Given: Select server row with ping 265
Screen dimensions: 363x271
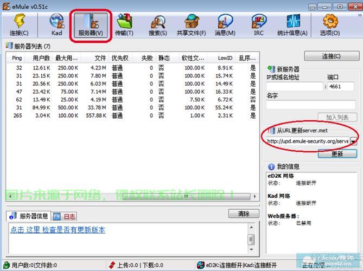Looking at the screenshot, I should click(x=132, y=115).
